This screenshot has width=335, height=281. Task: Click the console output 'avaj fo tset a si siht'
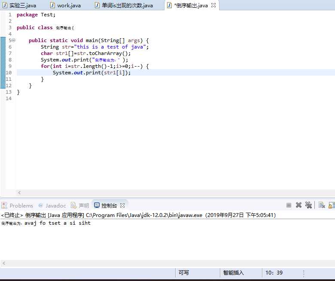pyautogui.click(x=58, y=223)
